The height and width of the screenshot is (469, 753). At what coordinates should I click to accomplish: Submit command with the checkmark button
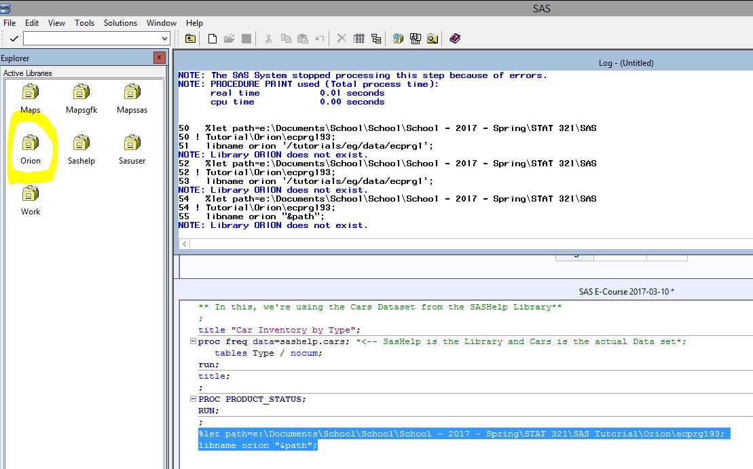point(15,39)
